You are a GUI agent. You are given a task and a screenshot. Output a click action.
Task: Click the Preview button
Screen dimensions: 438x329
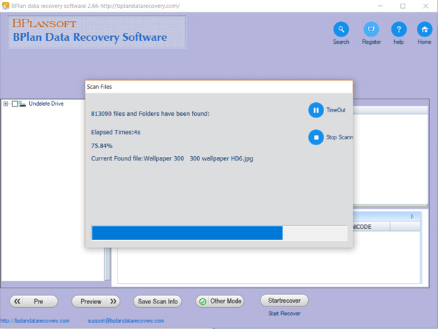click(x=96, y=301)
